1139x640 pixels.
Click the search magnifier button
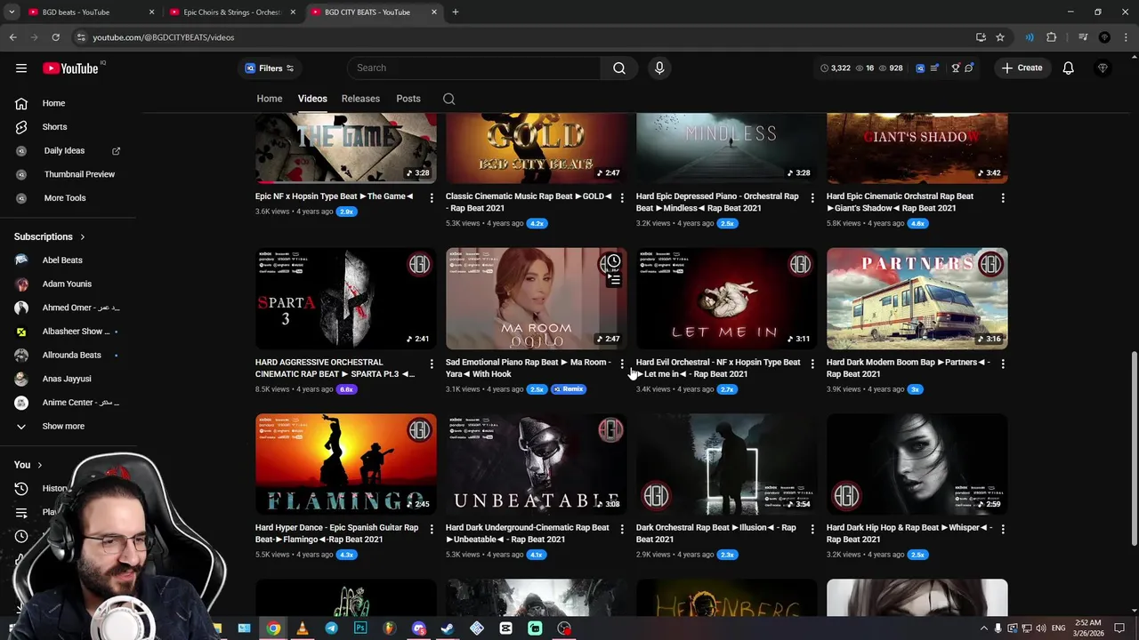619,68
